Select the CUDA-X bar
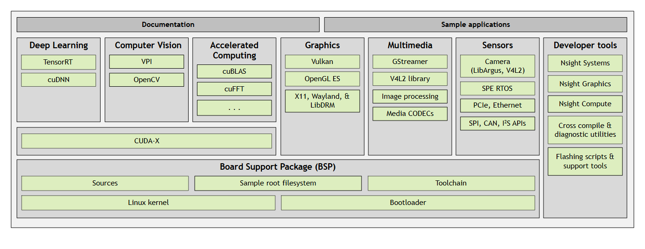Image resolution: width=645 pixels, height=249 pixels. pyautogui.click(x=146, y=141)
